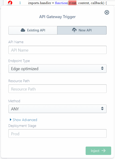
Task: Click the callback parameter in the code
Action: click(97, 3)
